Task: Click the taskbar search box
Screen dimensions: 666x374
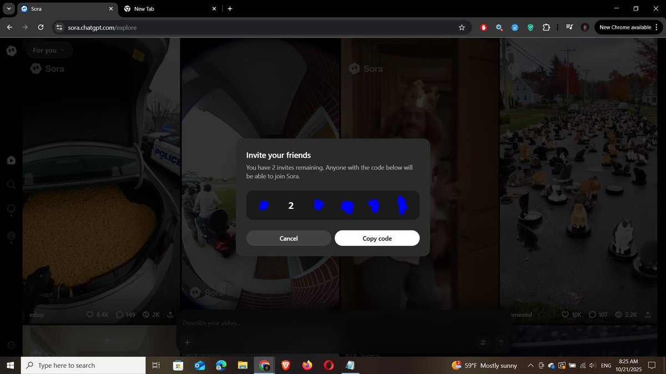Action: pos(83,365)
